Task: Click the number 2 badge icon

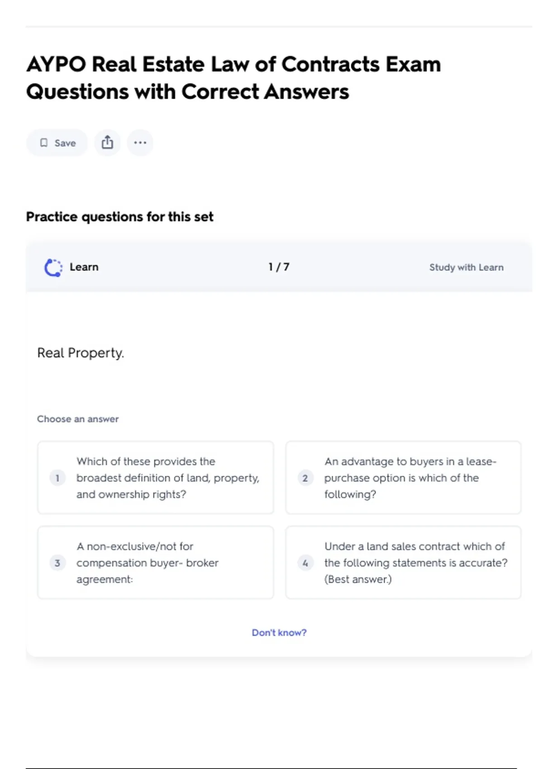Action: 305,478
